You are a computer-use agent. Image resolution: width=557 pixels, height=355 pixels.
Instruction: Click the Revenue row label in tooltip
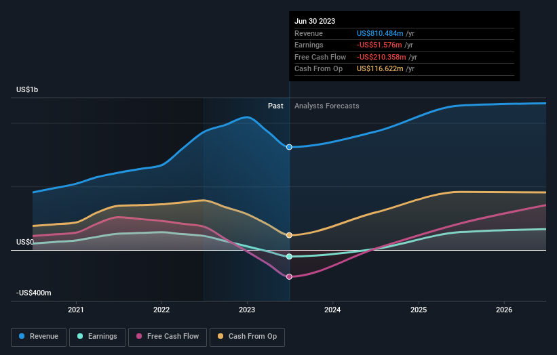tap(309, 33)
